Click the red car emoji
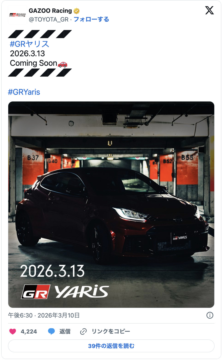Image resolution: width=222 pixels, height=360 pixels. (x=62, y=64)
